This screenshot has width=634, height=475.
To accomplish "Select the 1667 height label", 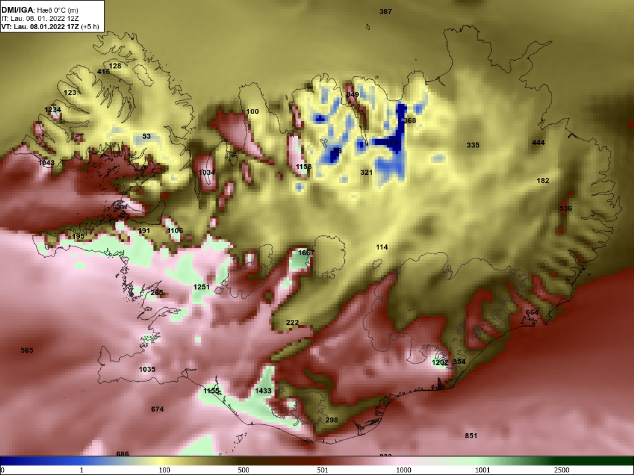I will click(306, 253).
